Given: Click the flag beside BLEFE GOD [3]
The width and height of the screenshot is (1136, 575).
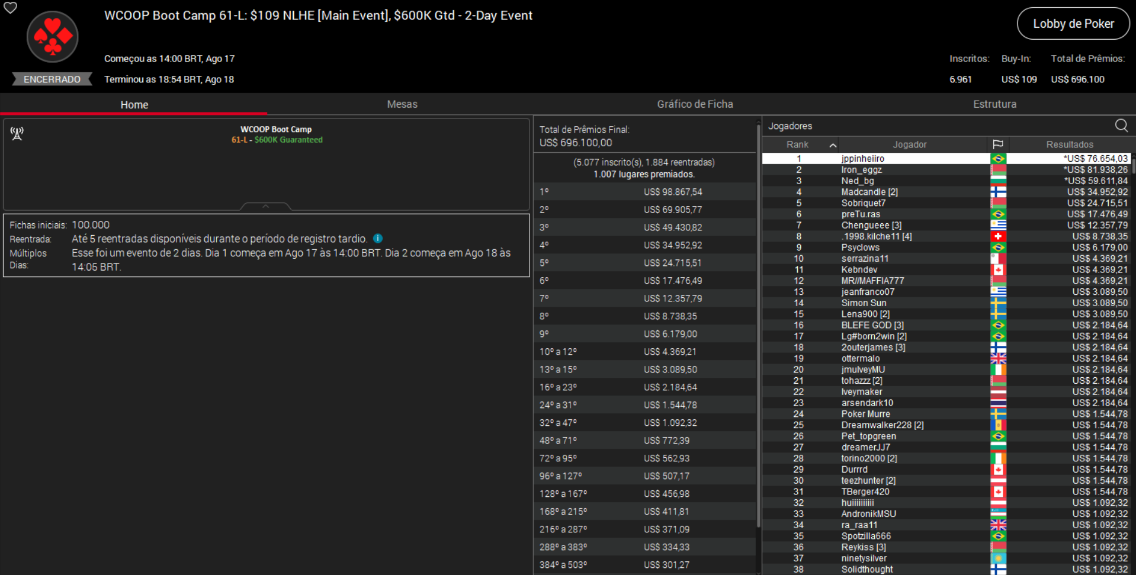Looking at the screenshot, I should pyautogui.click(x=998, y=325).
